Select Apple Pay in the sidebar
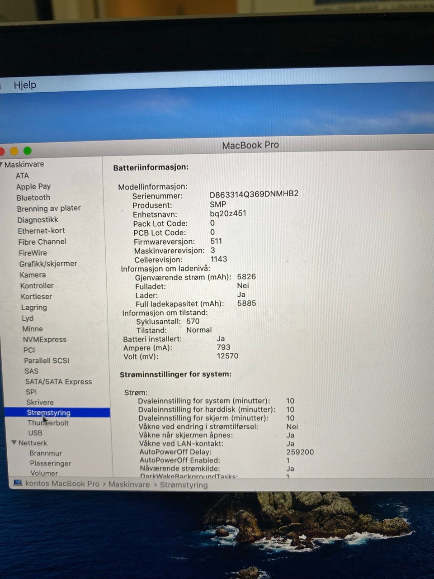 (33, 186)
